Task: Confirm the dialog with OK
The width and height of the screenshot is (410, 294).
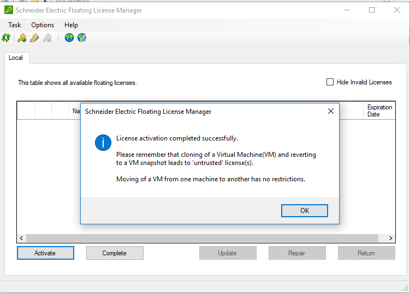Action: click(x=305, y=211)
